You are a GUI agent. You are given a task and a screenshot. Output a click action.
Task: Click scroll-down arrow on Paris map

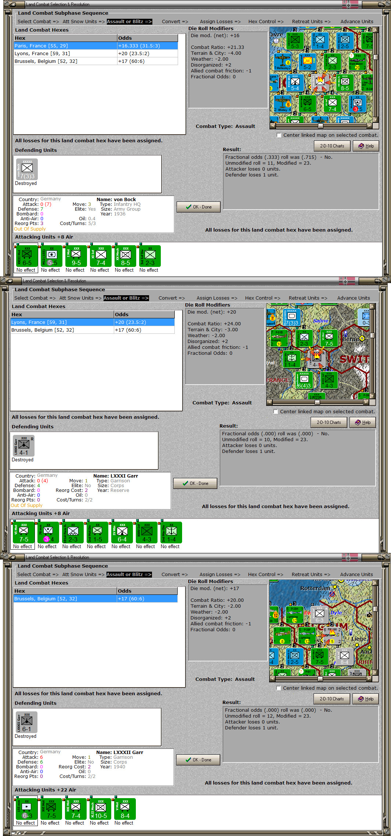[376, 120]
